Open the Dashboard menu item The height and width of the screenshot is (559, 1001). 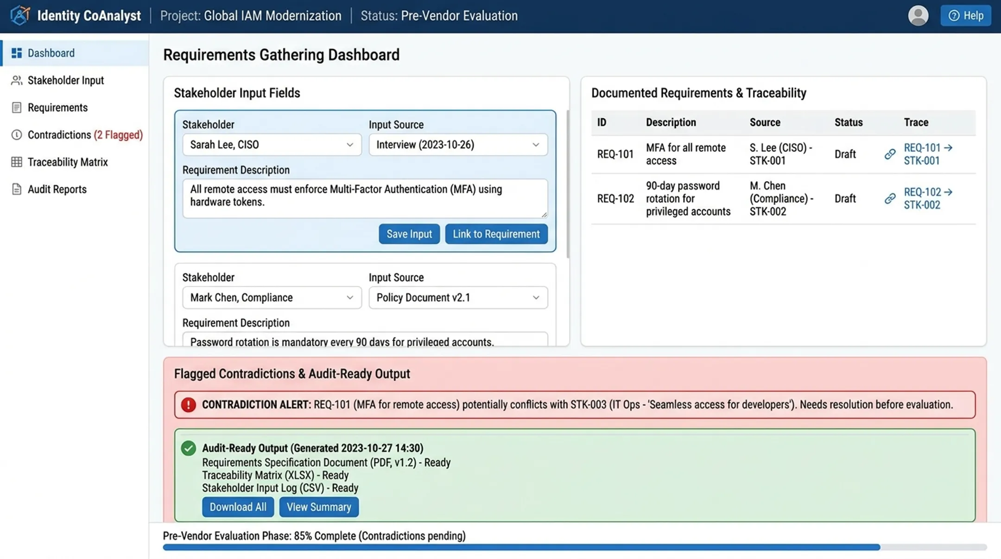click(x=75, y=53)
